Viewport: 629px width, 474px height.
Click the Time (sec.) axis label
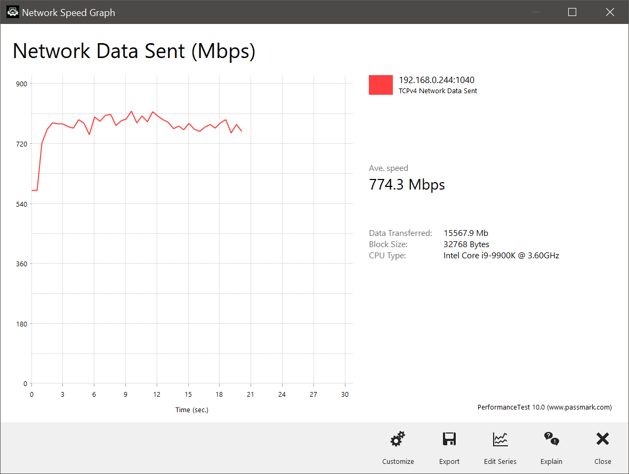click(x=192, y=410)
